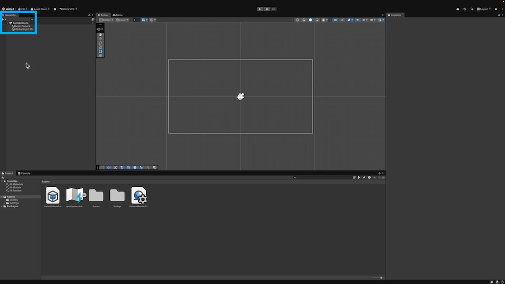The height and width of the screenshot is (284, 505).
Task: Open the DefaultVolumeProfile asset
Action: (x=53, y=197)
